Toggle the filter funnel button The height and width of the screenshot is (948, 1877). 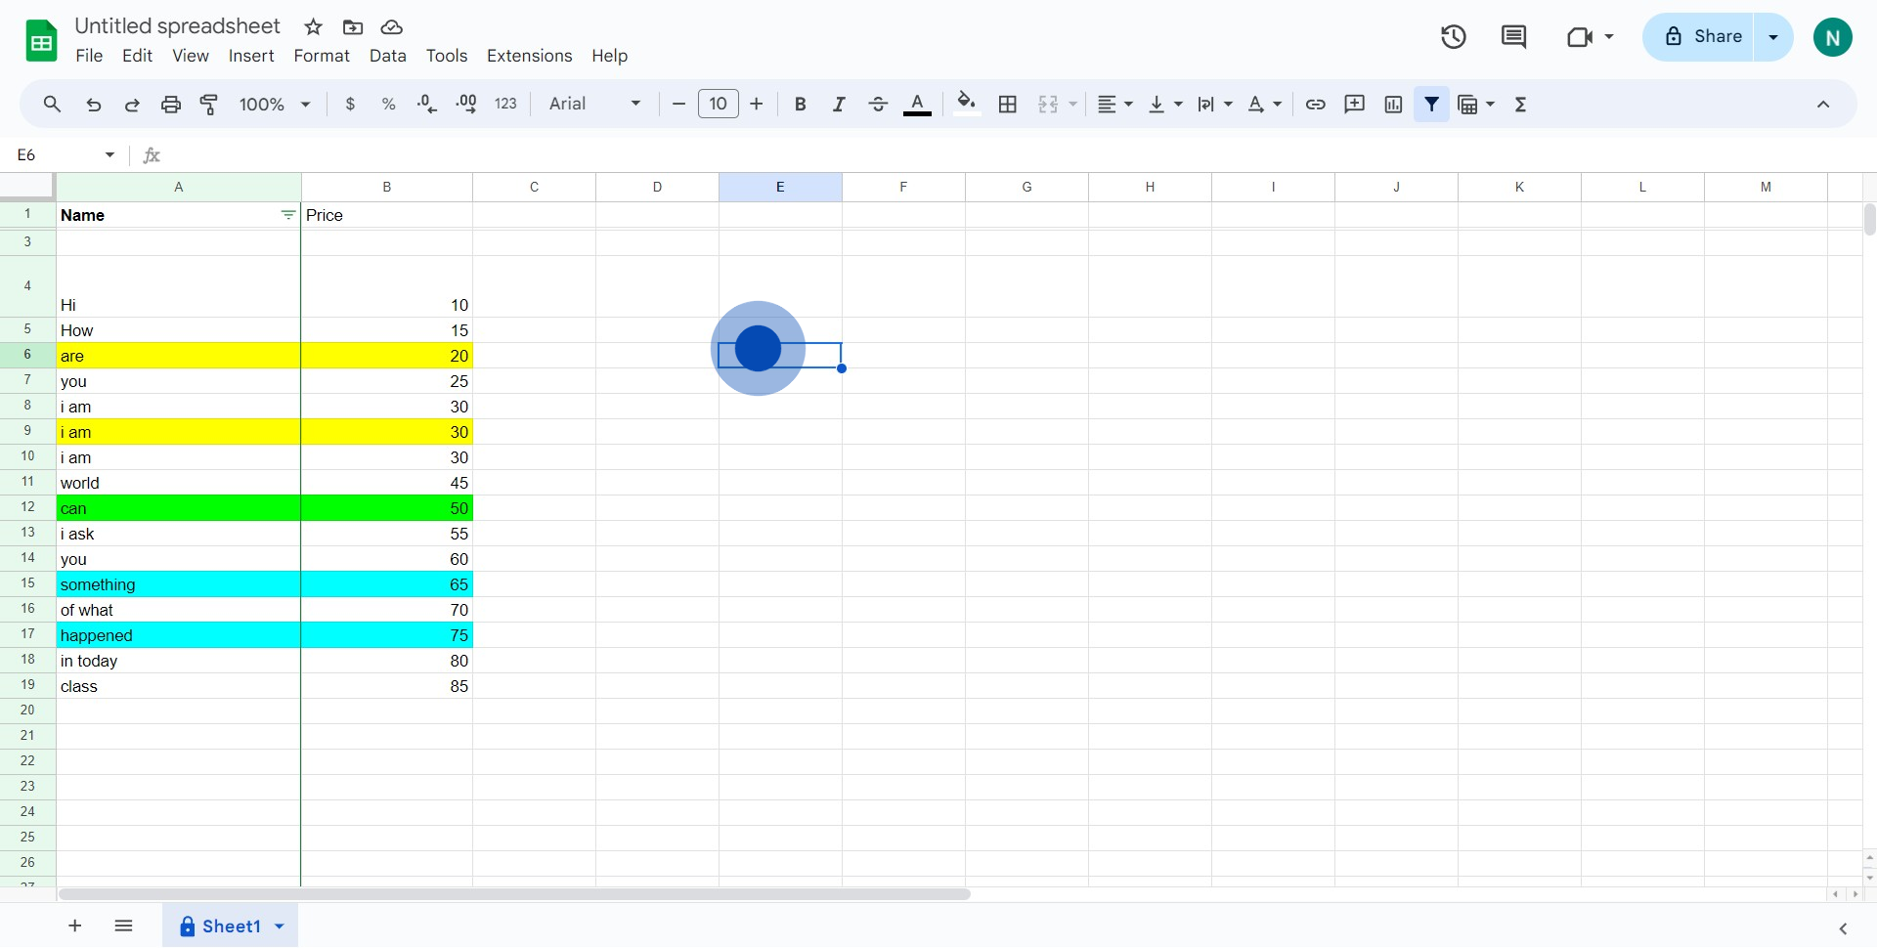pos(1431,105)
